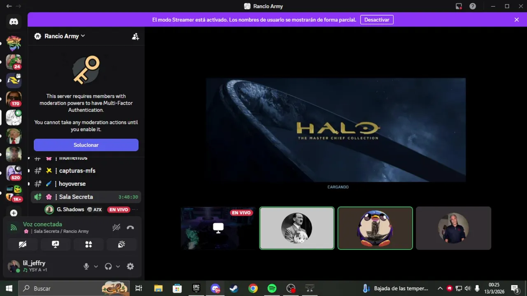Toggle noise suppression icon

coord(117,227)
